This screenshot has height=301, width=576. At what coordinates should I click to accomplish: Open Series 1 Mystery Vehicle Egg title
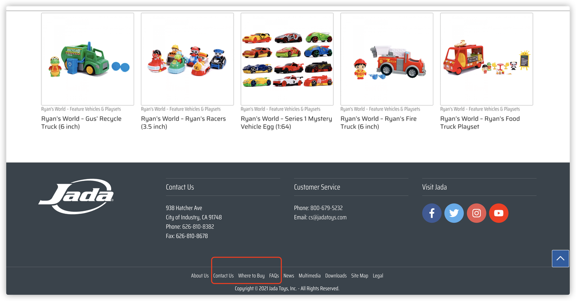286,123
